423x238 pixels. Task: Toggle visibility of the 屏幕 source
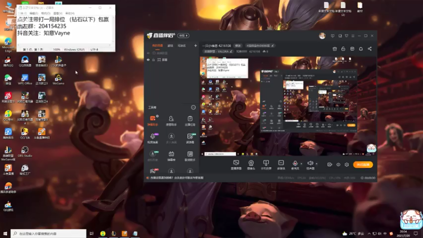tap(148, 60)
